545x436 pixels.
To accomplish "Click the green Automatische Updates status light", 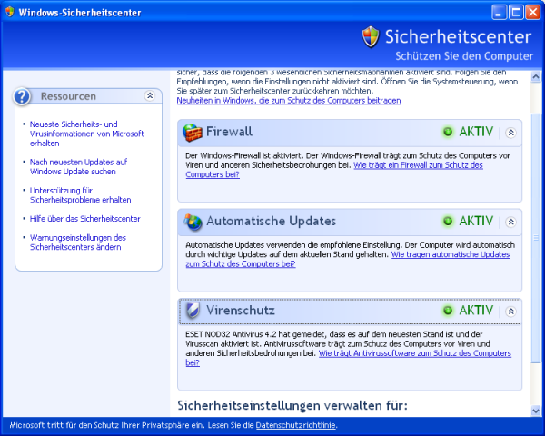I will tap(448, 221).
